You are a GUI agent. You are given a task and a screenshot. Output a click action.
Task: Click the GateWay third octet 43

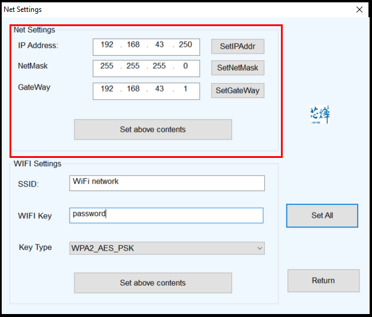point(159,89)
